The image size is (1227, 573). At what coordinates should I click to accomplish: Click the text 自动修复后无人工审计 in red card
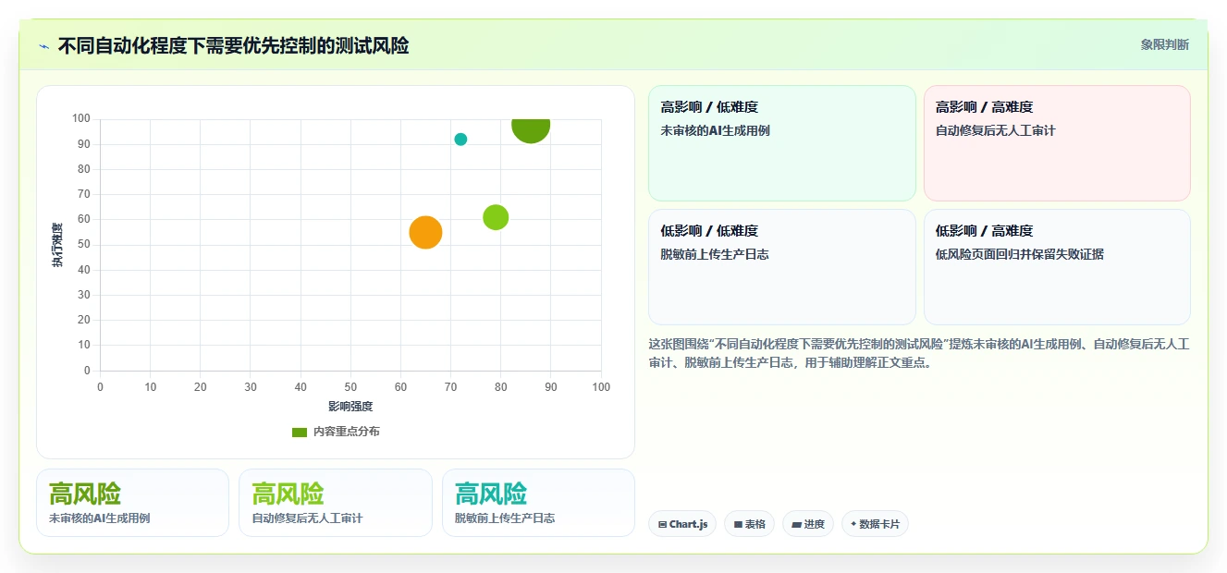(x=996, y=131)
